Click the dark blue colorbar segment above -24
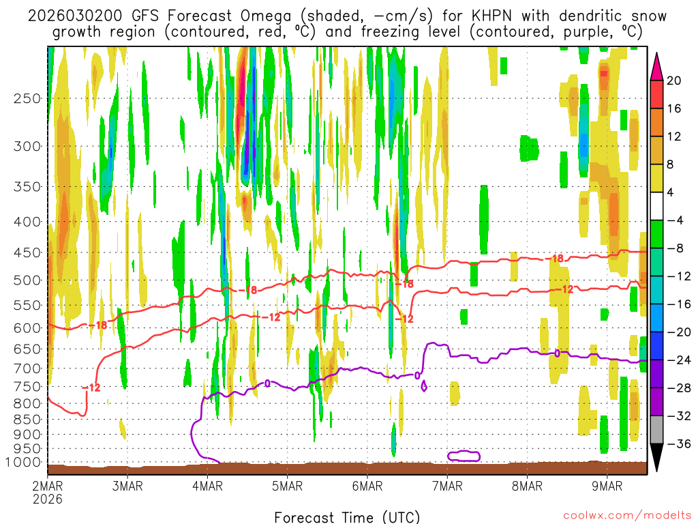This screenshot has height=524, width=698. tap(657, 346)
